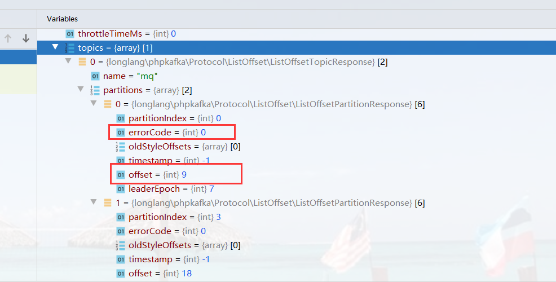Click the up arrow frame navigation icon

coord(8,38)
